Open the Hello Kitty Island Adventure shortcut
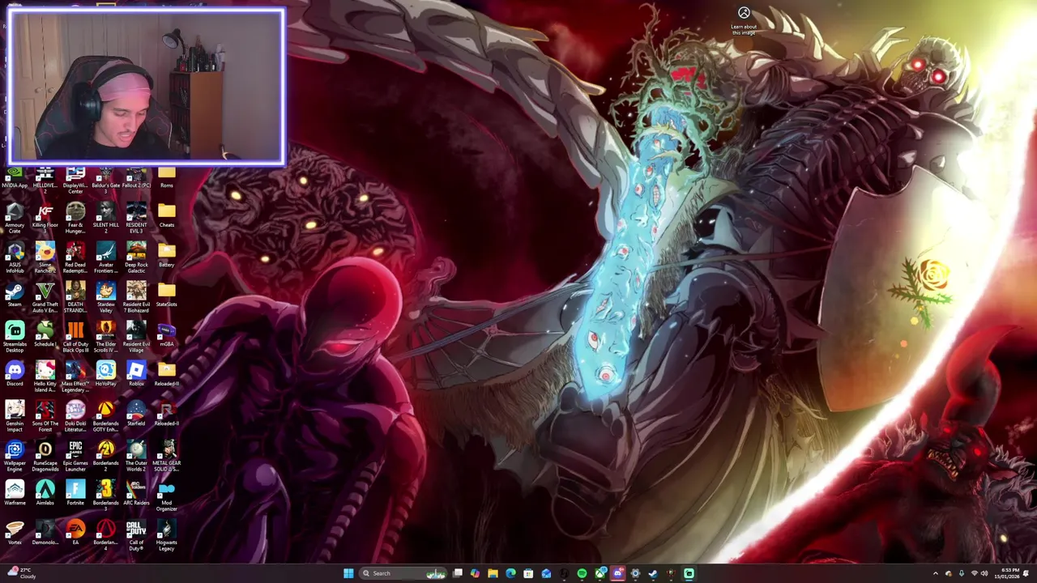 click(x=45, y=377)
